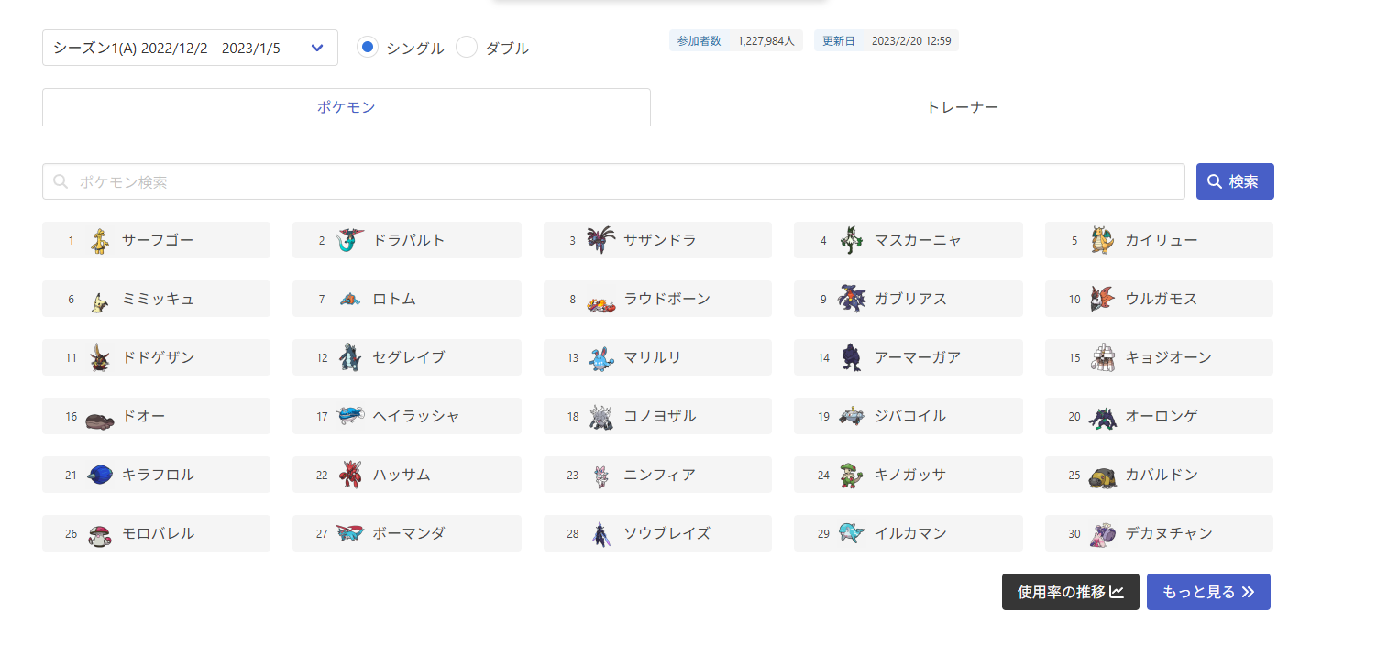Click the ポケモン検索 search input field

pyautogui.click(x=613, y=181)
